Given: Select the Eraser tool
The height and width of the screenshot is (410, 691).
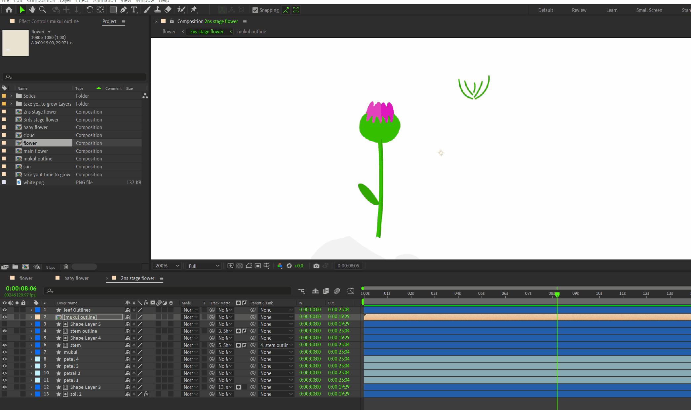Looking at the screenshot, I should point(168,10).
